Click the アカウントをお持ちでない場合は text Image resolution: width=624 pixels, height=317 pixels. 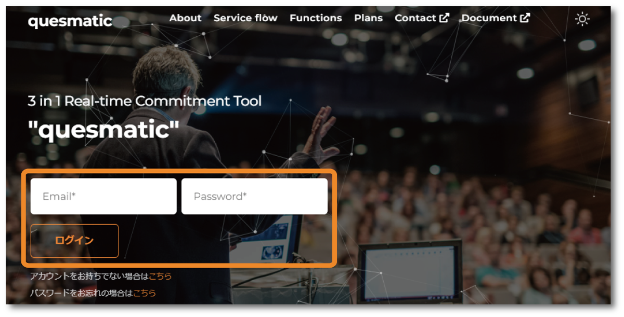[89, 276]
